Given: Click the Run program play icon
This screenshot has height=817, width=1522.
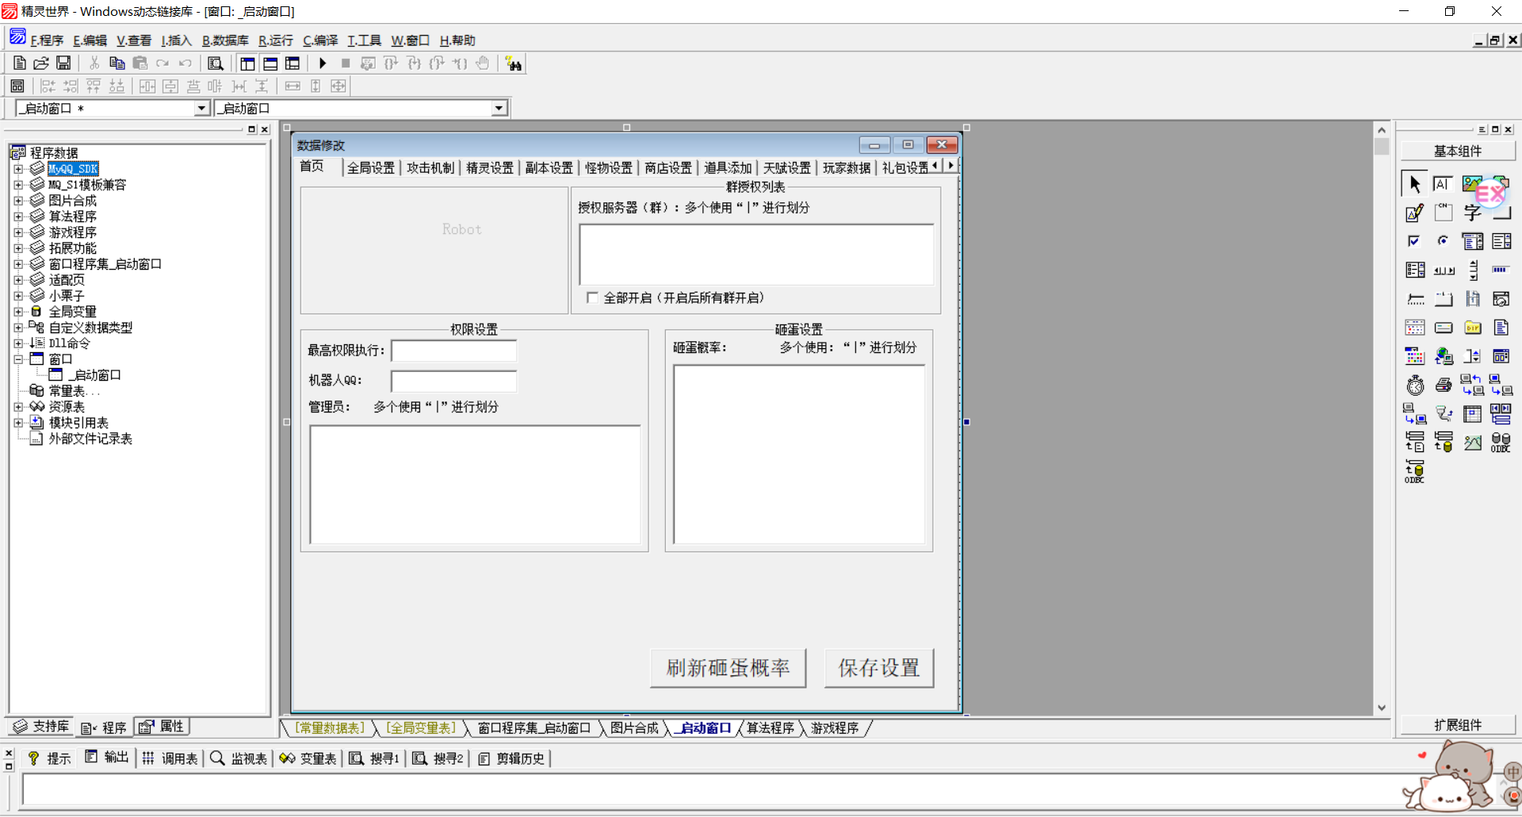Looking at the screenshot, I should point(323,63).
